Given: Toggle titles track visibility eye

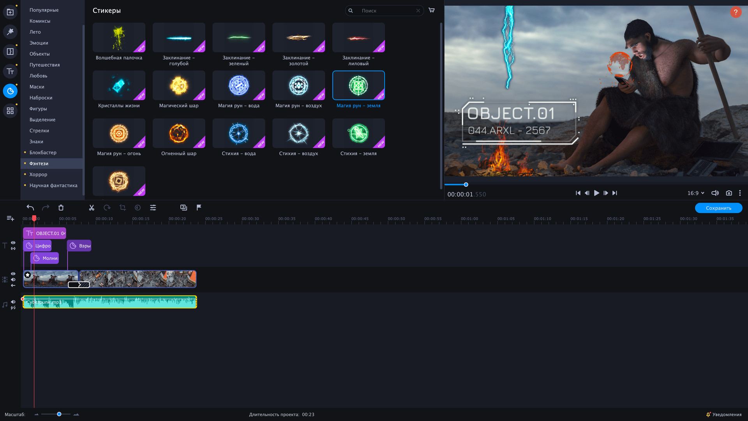Looking at the screenshot, I should 13,242.
